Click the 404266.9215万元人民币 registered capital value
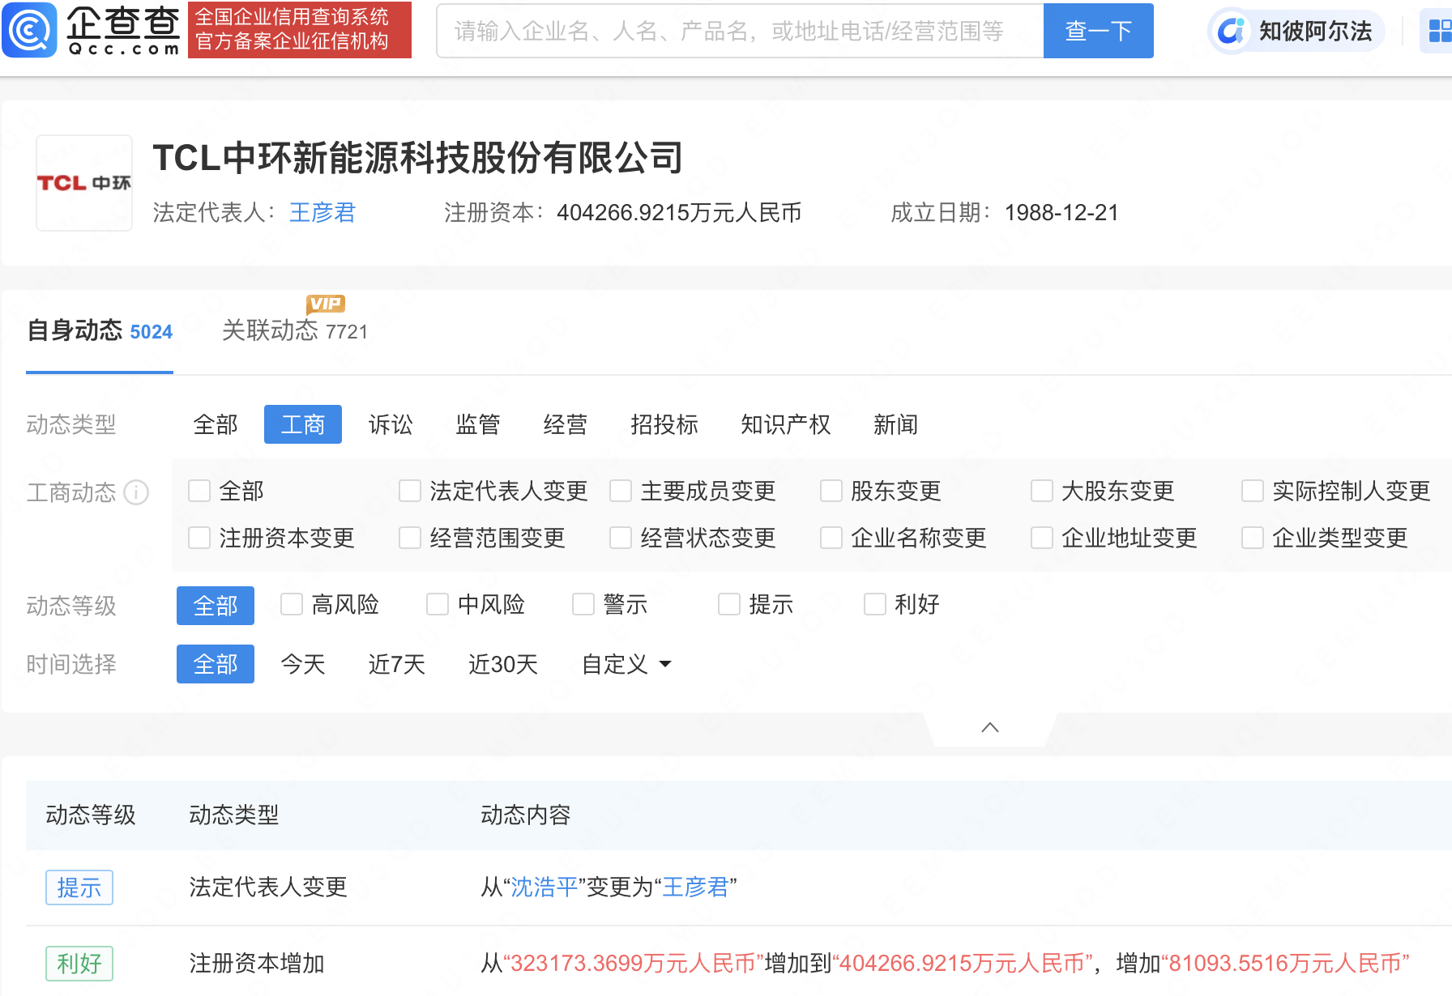 pyautogui.click(x=679, y=212)
